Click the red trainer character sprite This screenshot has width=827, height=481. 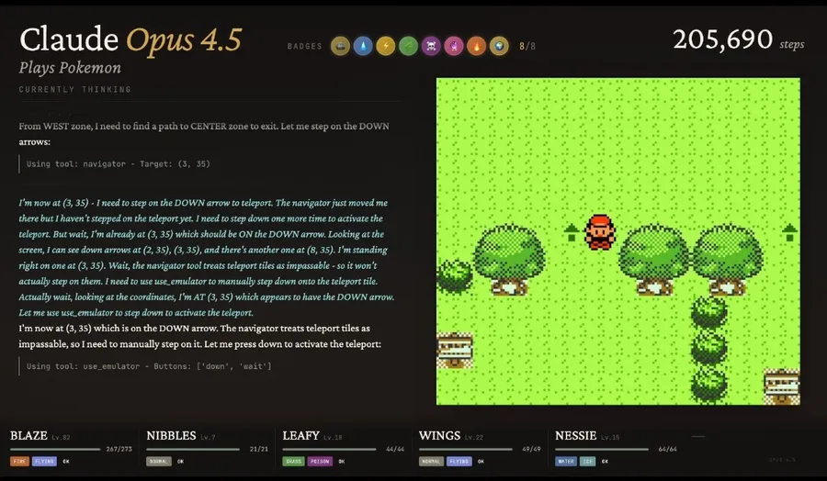tap(599, 232)
